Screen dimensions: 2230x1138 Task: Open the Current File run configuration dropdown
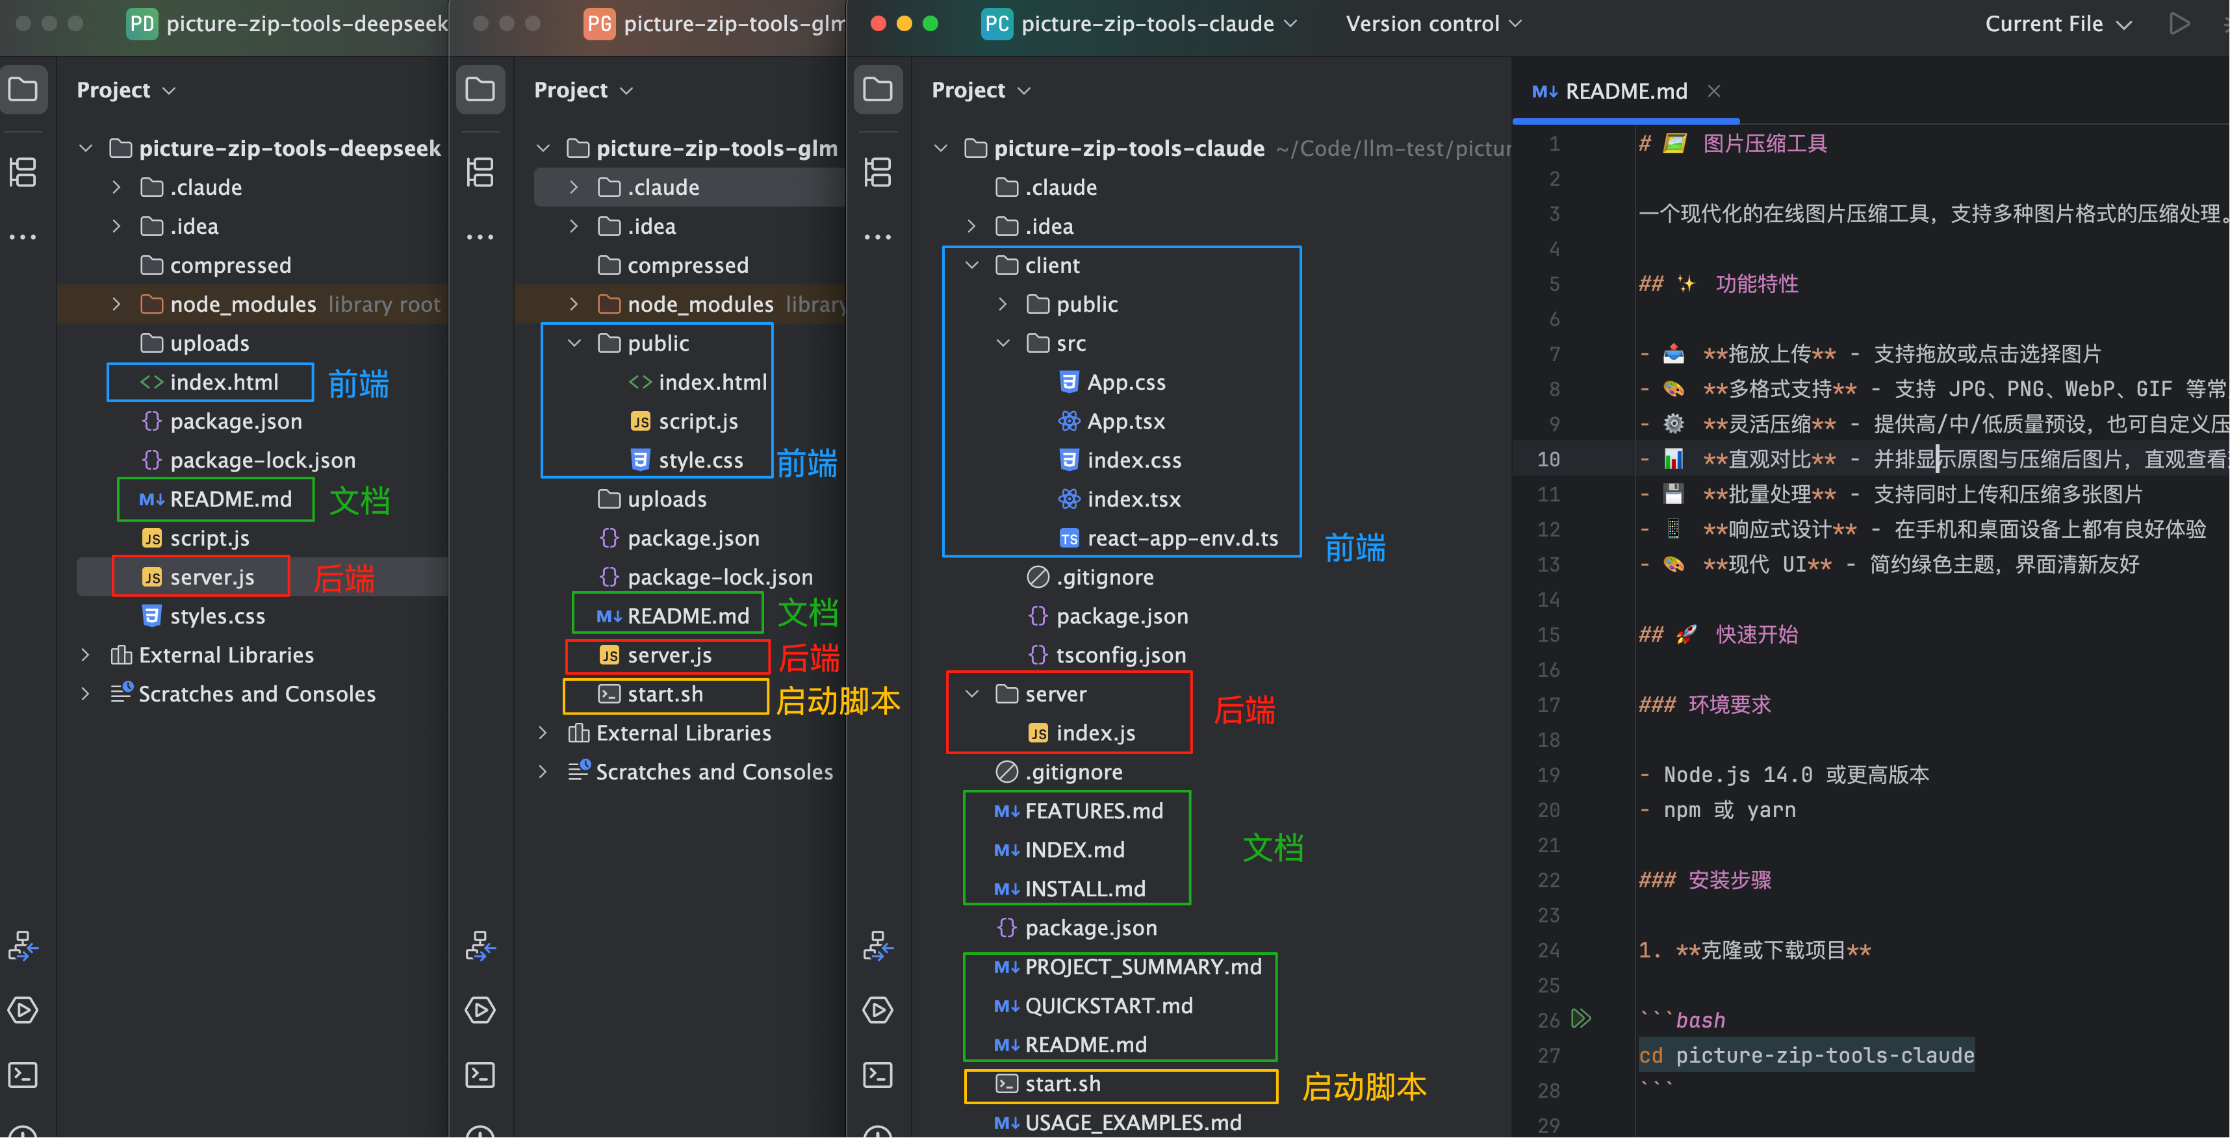click(2057, 24)
